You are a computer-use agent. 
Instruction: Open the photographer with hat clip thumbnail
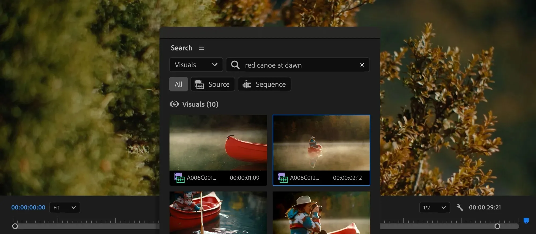coord(321,213)
